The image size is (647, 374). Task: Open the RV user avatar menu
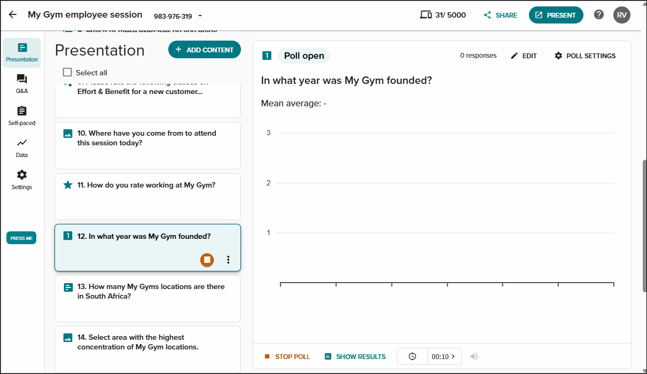coord(622,15)
